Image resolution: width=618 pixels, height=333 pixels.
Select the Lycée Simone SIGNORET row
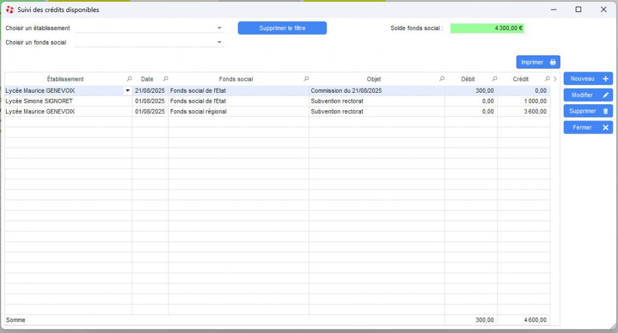(39, 101)
